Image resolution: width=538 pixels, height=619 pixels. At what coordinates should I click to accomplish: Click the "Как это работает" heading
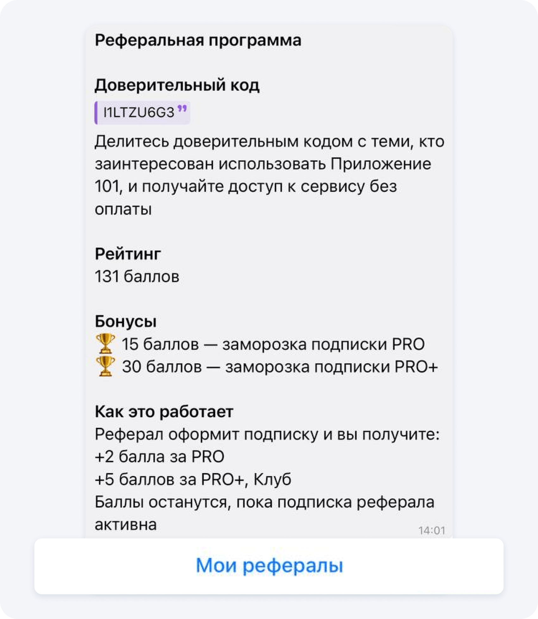164,412
